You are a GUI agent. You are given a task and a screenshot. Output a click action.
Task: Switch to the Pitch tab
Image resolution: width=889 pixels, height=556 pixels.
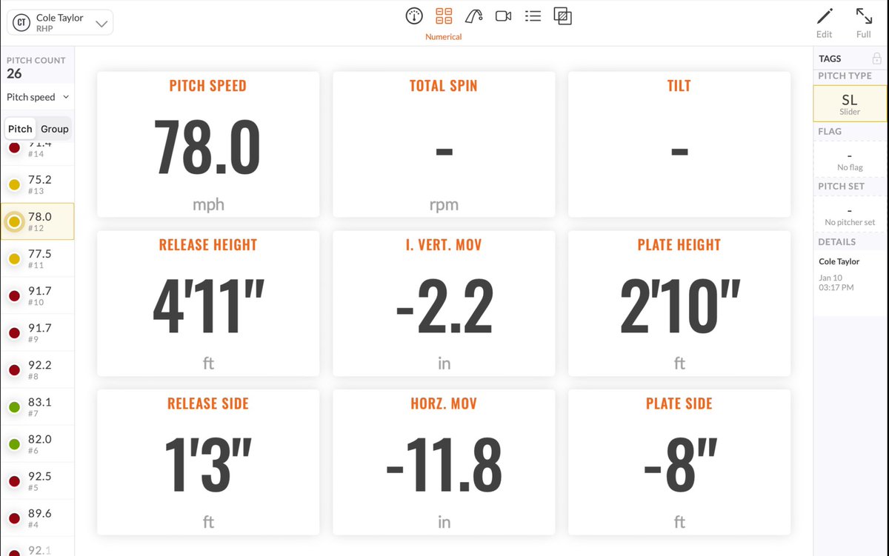click(x=20, y=129)
